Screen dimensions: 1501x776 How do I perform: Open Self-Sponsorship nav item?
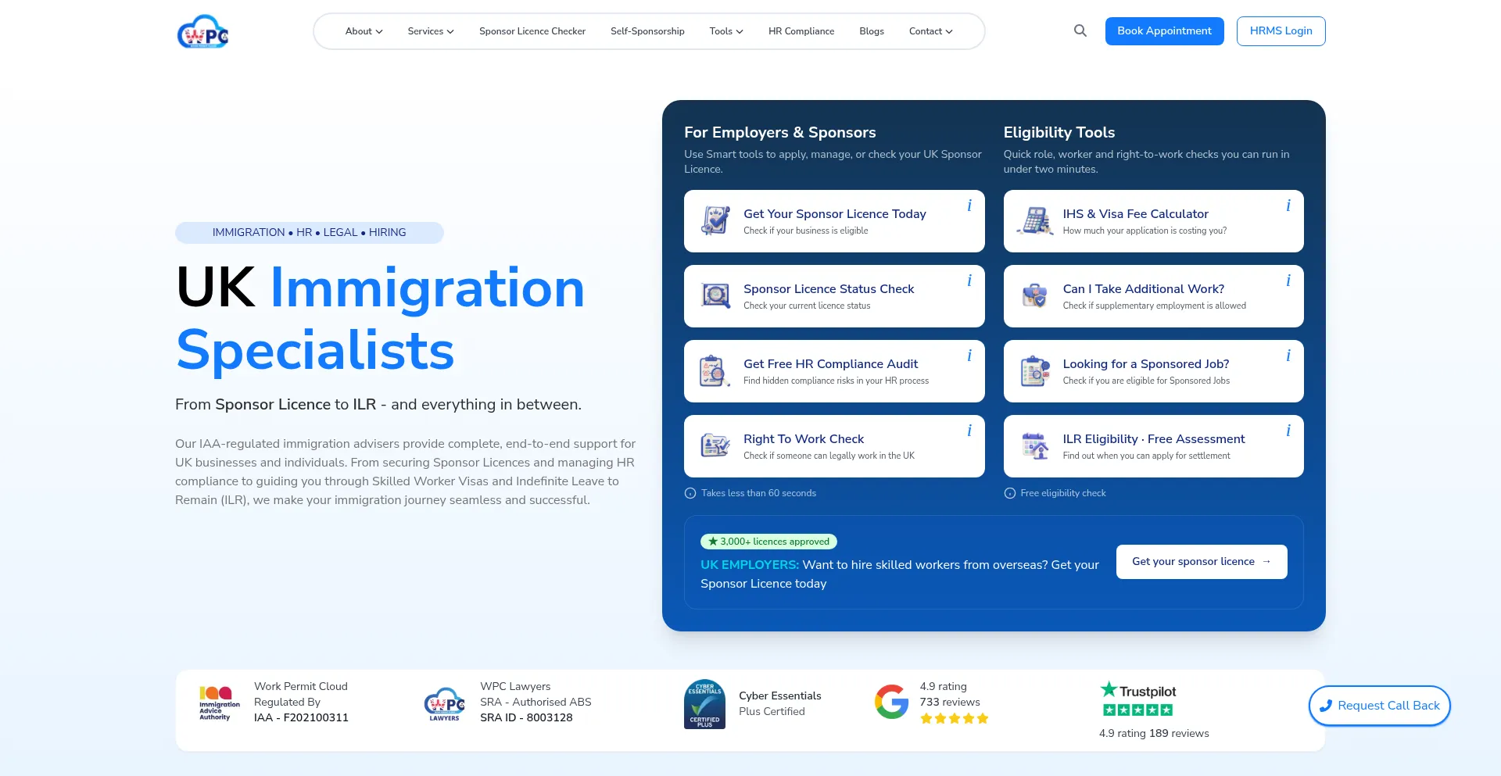coord(647,31)
